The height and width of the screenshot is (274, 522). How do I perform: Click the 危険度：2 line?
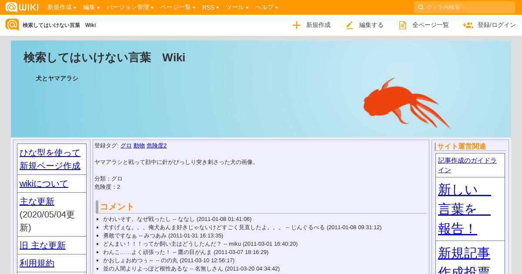[107, 187]
